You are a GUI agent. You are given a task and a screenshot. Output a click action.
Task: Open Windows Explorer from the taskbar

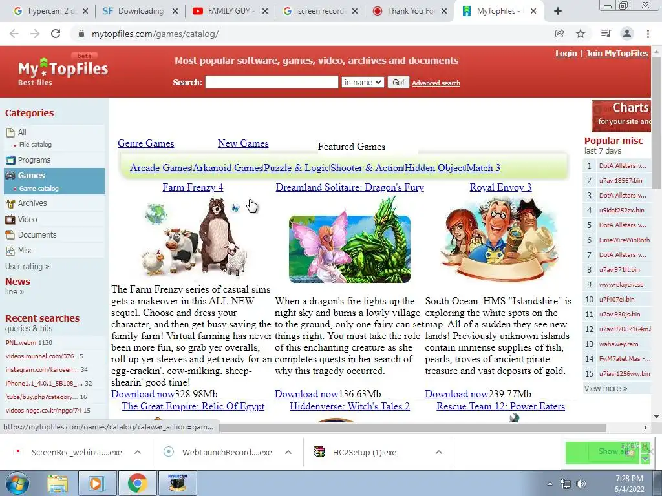pyautogui.click(x=57, y=483)
